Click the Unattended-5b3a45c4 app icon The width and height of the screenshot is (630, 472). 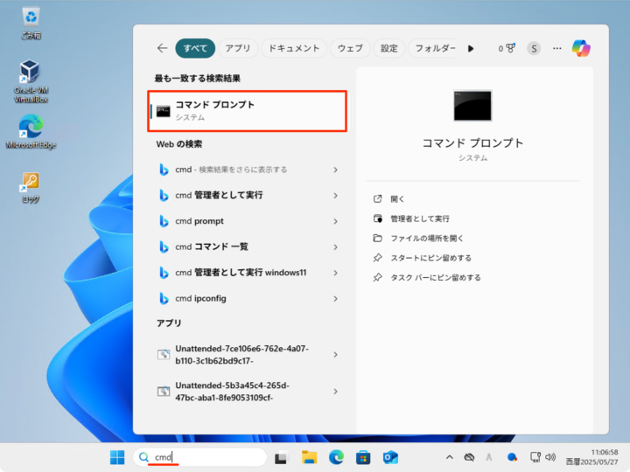click(164, 392)
